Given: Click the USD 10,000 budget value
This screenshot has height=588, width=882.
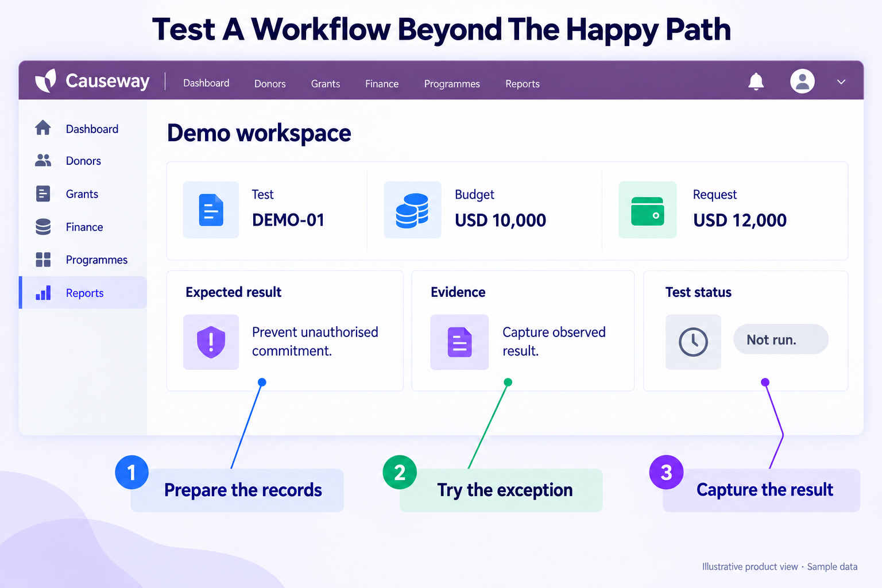Looking at the screenshot, I should click(x=500, y=220).
